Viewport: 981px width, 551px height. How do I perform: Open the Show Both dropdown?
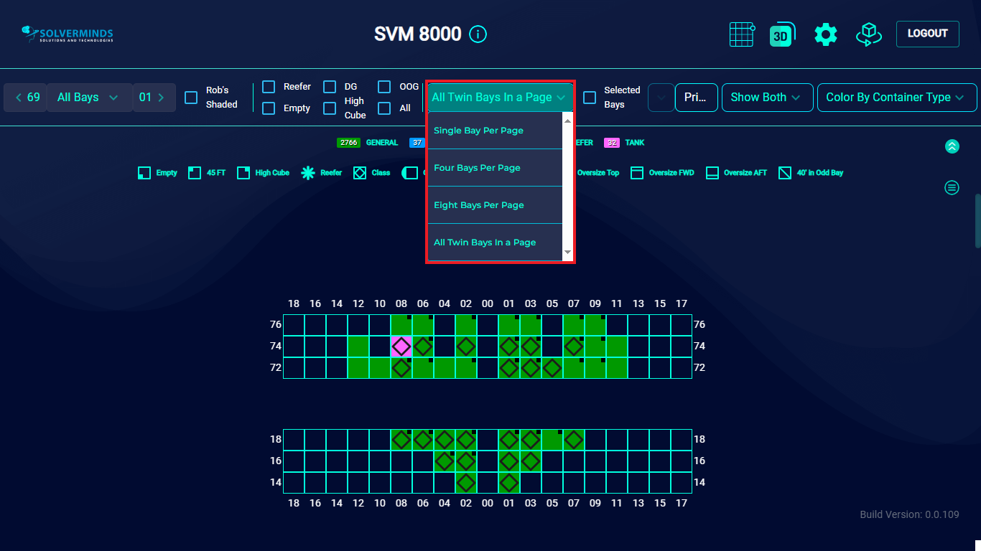tap(767, 98)
